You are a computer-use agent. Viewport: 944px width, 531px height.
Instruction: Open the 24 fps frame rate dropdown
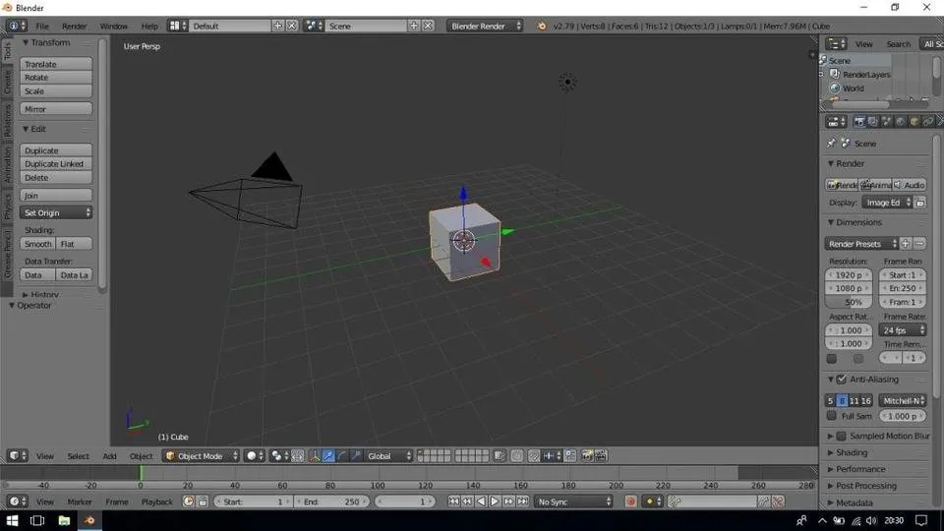coord(903,330)
